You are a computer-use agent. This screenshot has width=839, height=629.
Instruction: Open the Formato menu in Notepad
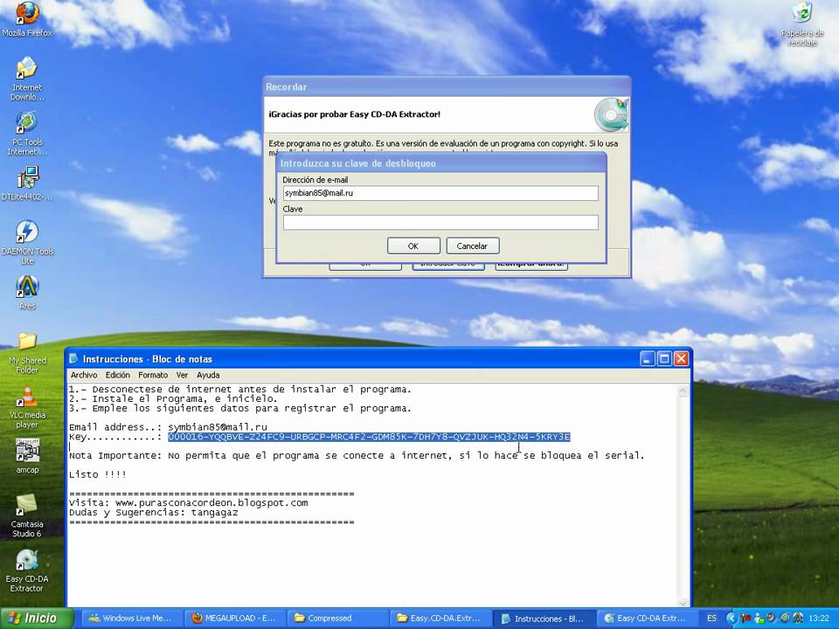coord(153,375)
